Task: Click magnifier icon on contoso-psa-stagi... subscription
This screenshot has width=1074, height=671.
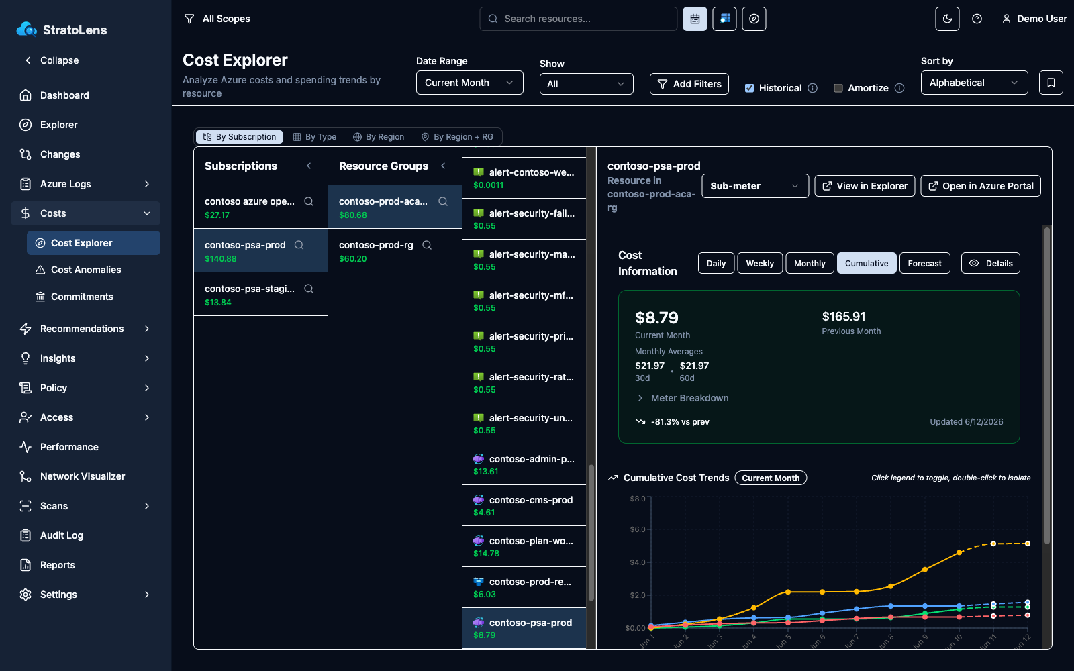Action: point(309,289)
